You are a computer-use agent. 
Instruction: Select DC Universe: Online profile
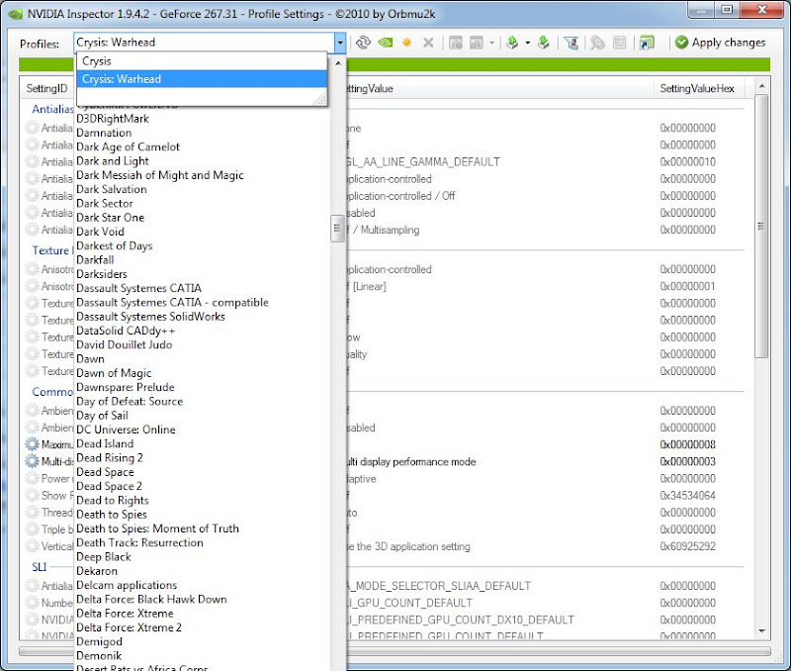126,430
